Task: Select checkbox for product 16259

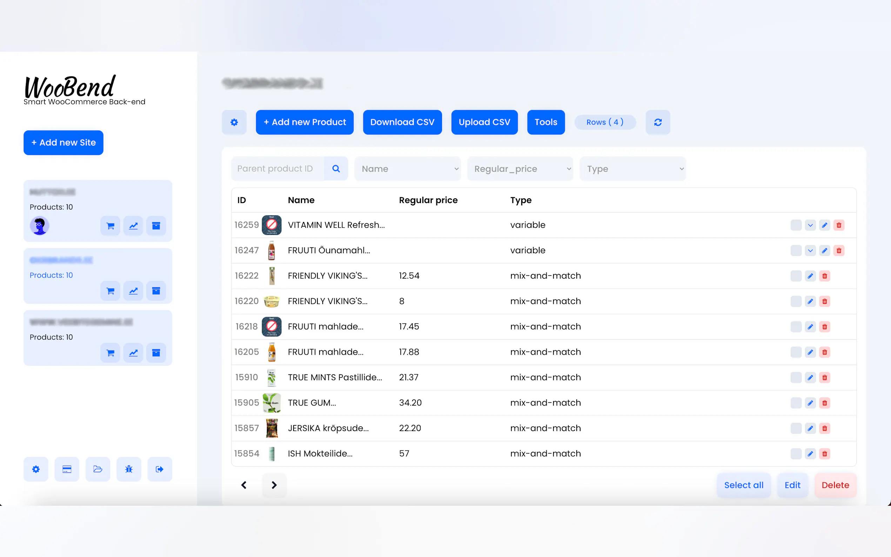Action: 796,225
